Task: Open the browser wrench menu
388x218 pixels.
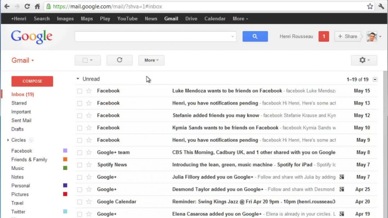Action: click(381, 6)
